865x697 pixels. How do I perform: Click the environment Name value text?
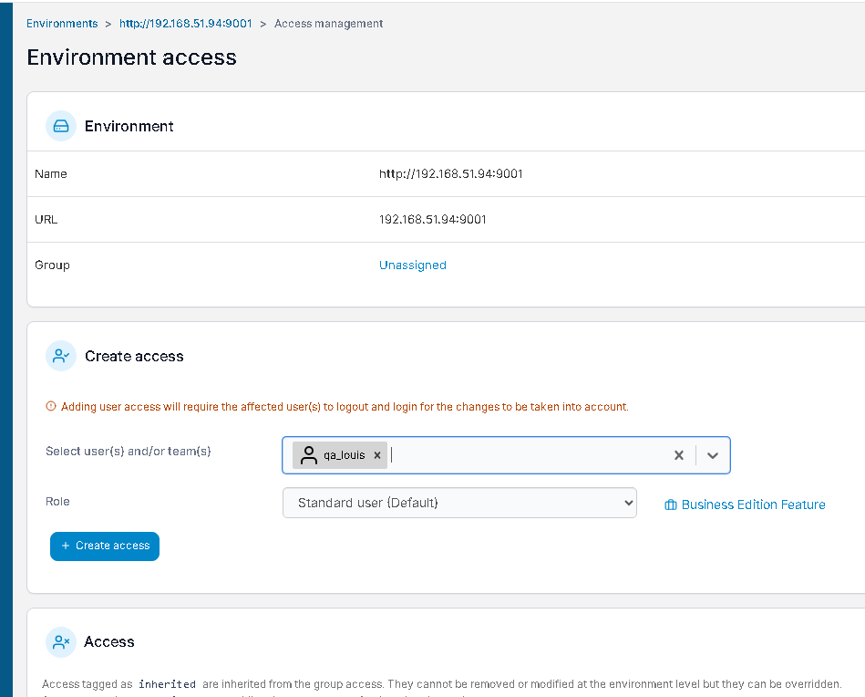(450, 174)
